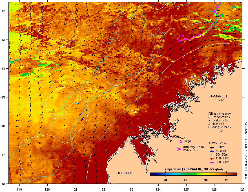Click longitude axis label 124
The image size is (248, 192).
158,189
